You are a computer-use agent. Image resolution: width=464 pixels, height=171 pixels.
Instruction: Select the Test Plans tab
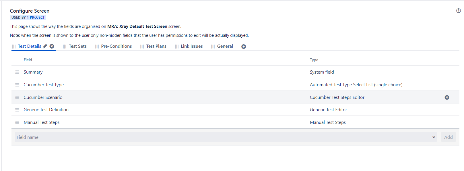[x=156, y=46]
